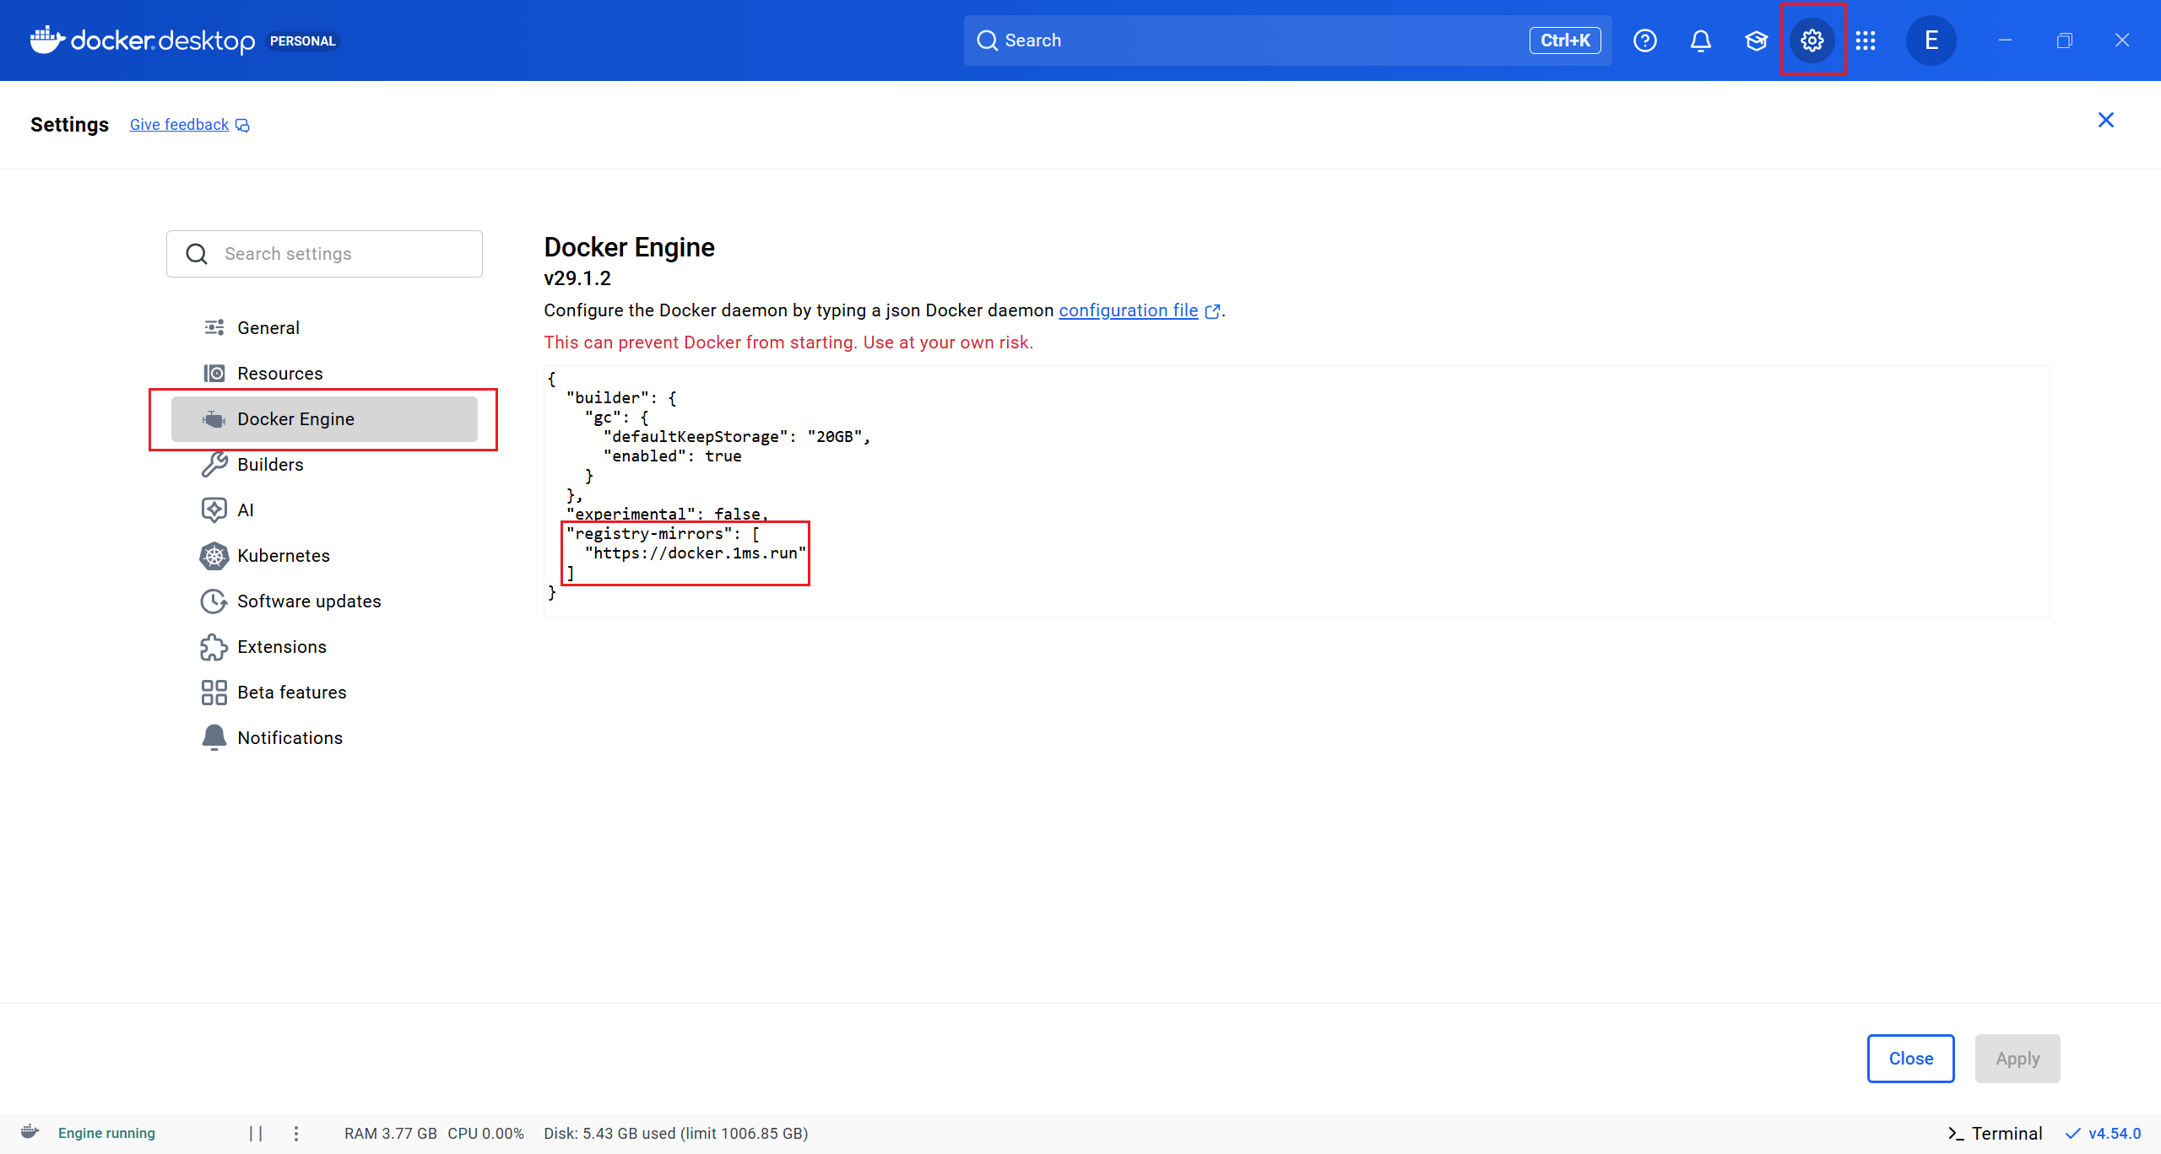Open the engine three-dot options menu

(296, 1133)
